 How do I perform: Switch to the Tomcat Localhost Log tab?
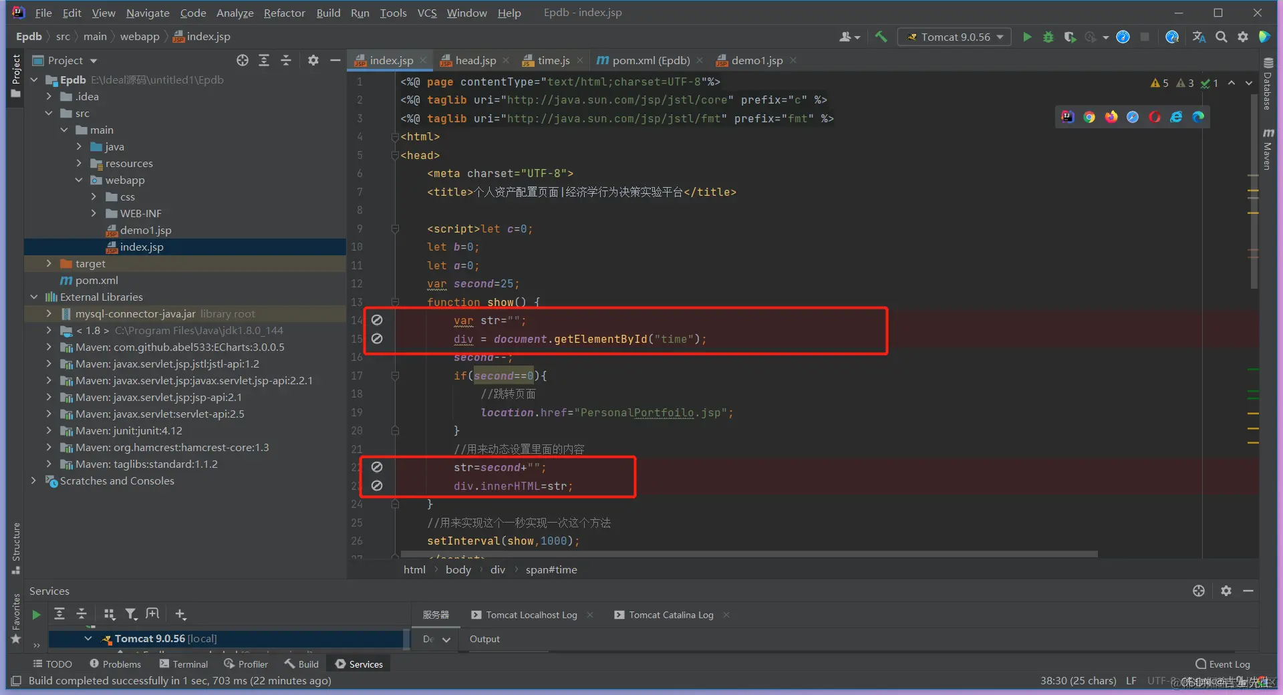[x=531, y=615]
